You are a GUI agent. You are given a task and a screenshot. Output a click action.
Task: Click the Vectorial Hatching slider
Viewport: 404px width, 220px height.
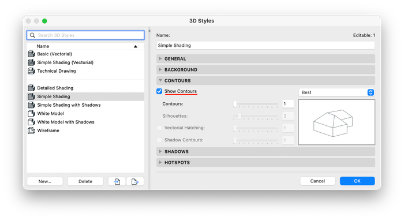point(256,128)
